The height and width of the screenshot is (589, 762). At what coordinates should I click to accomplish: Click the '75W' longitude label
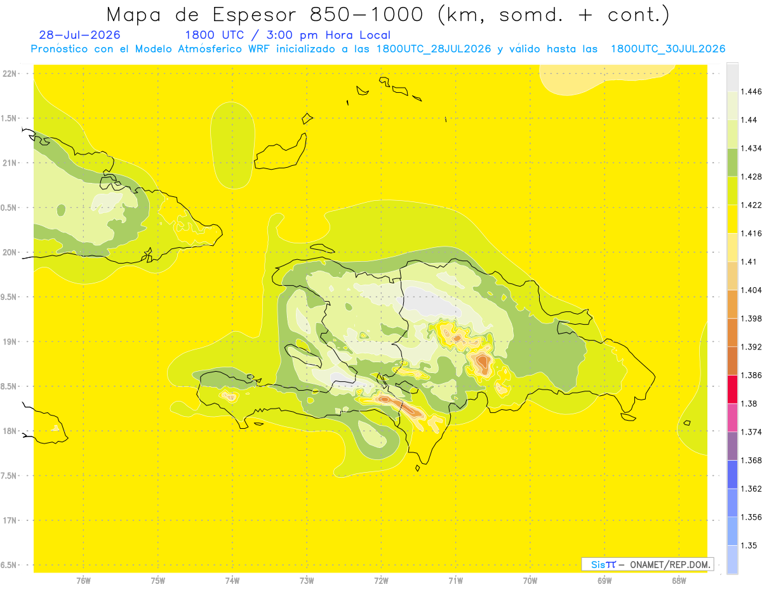pyautogui.click(x=158, y=580)
